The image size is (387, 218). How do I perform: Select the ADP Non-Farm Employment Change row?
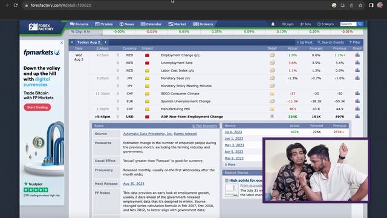click(226, 117)
